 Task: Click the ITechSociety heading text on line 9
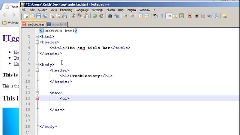pos(85,76)
